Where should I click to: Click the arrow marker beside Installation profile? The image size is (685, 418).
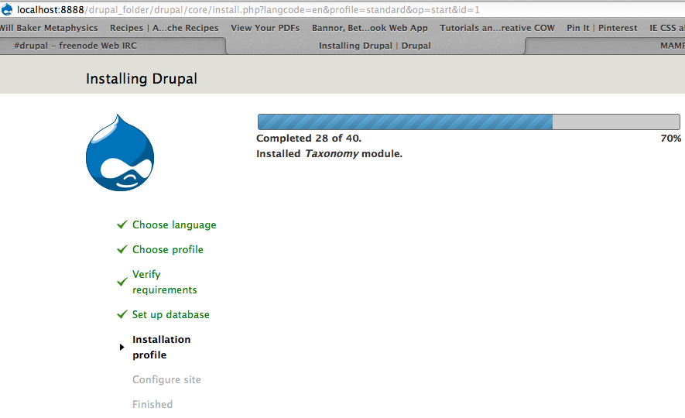[x=122, y=348]
